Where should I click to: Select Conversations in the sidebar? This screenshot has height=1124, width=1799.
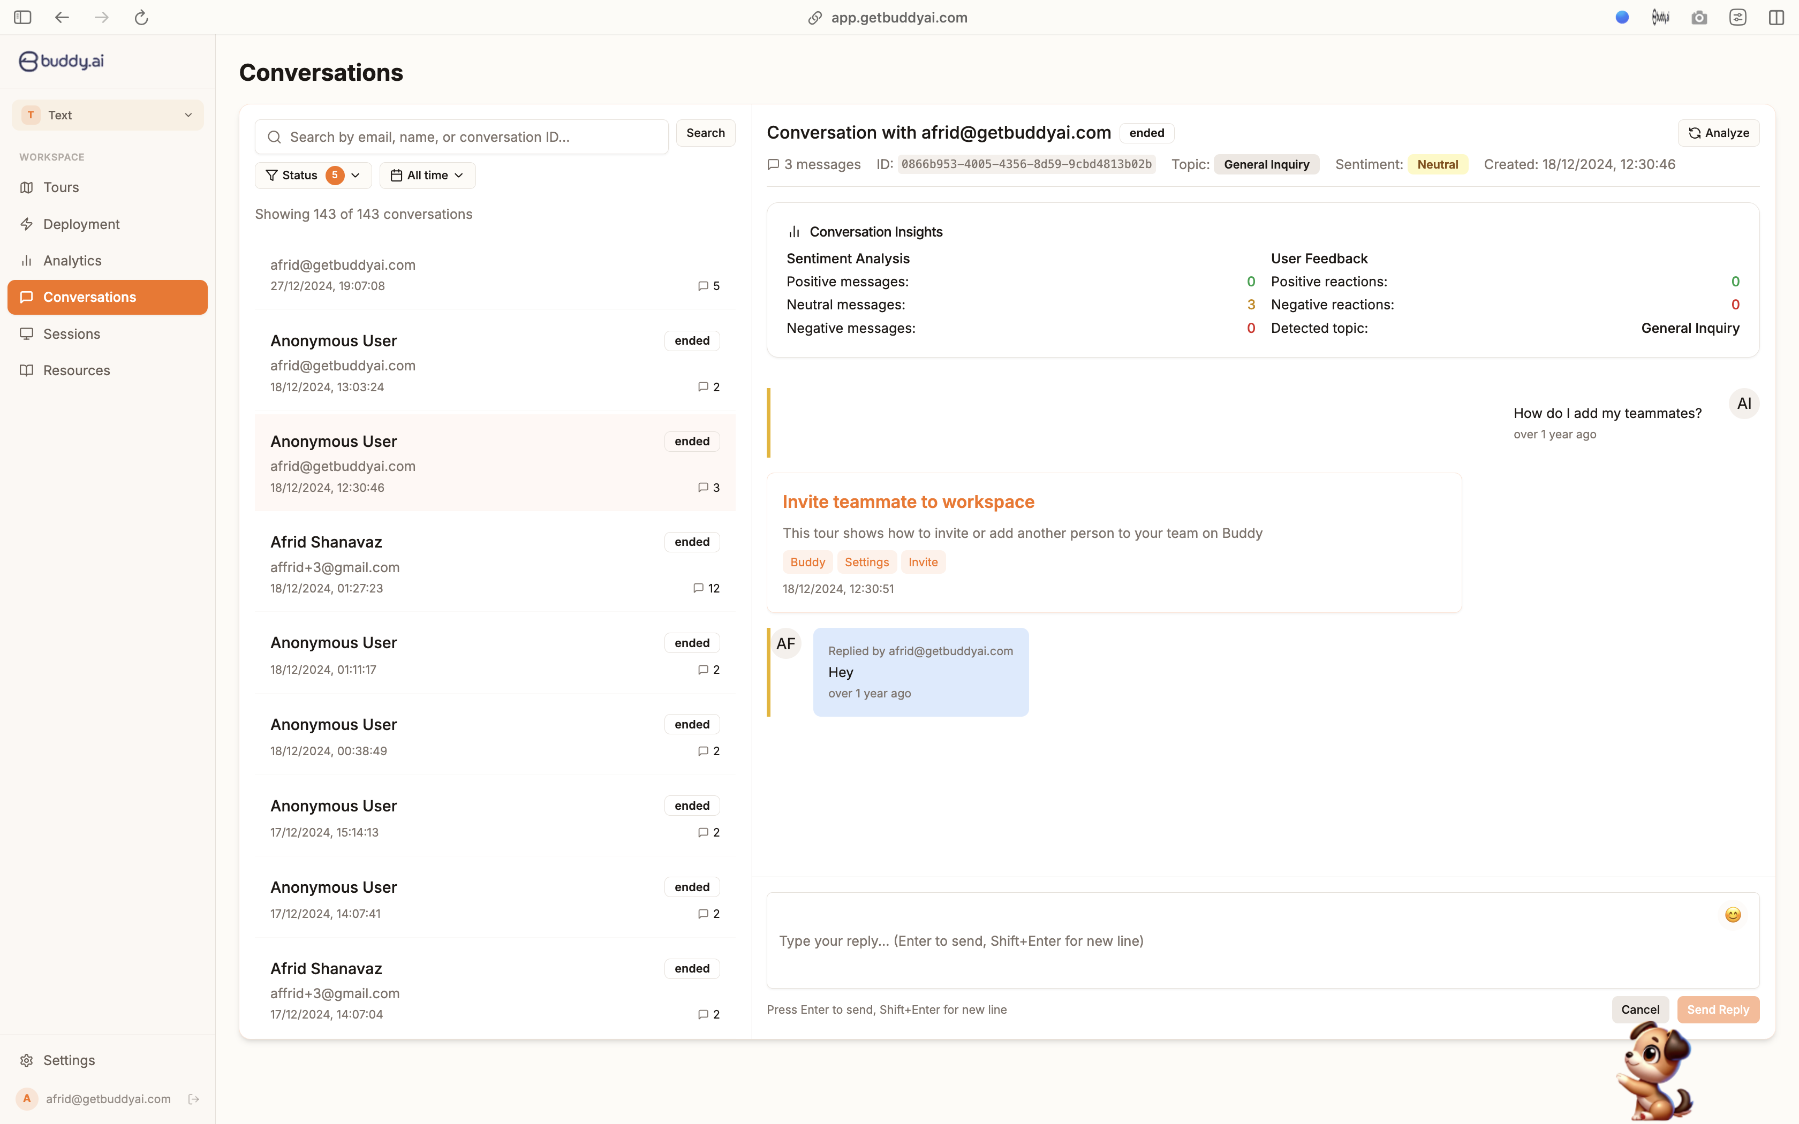pos(108,298)
